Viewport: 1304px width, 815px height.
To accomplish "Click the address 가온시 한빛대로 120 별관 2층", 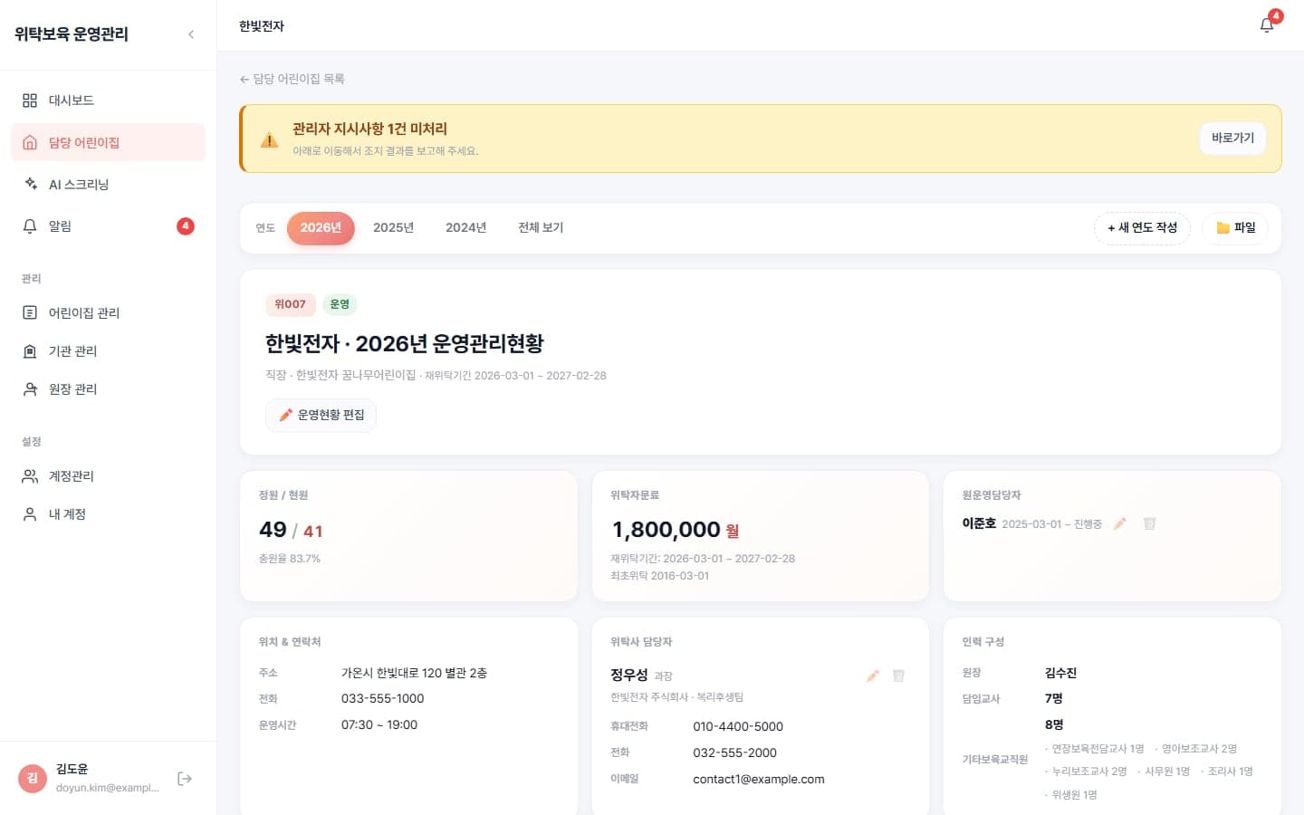I will (414, 673).
